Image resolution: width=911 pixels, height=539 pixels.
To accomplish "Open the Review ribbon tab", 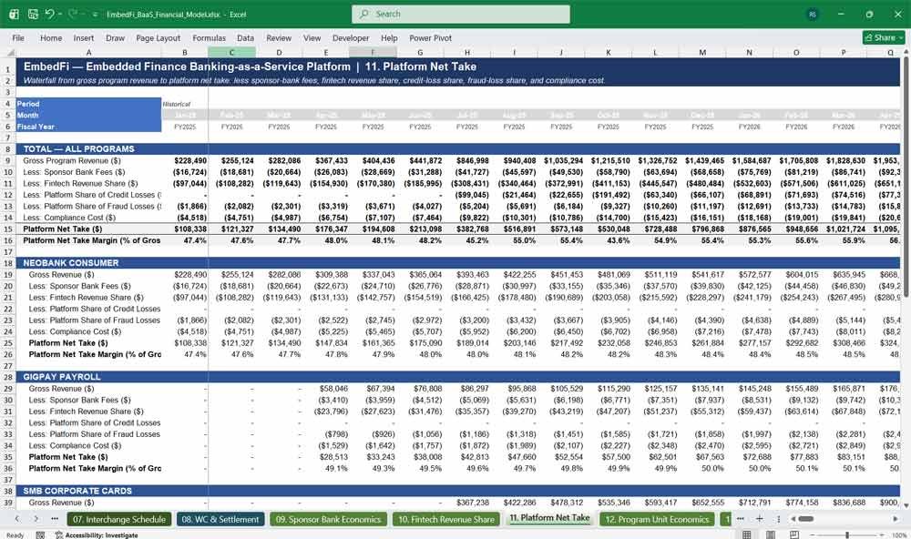I will (279, 37).
